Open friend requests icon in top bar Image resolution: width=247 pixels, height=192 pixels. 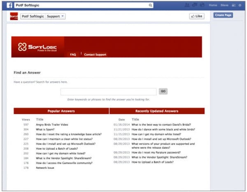tap(187, 5)
